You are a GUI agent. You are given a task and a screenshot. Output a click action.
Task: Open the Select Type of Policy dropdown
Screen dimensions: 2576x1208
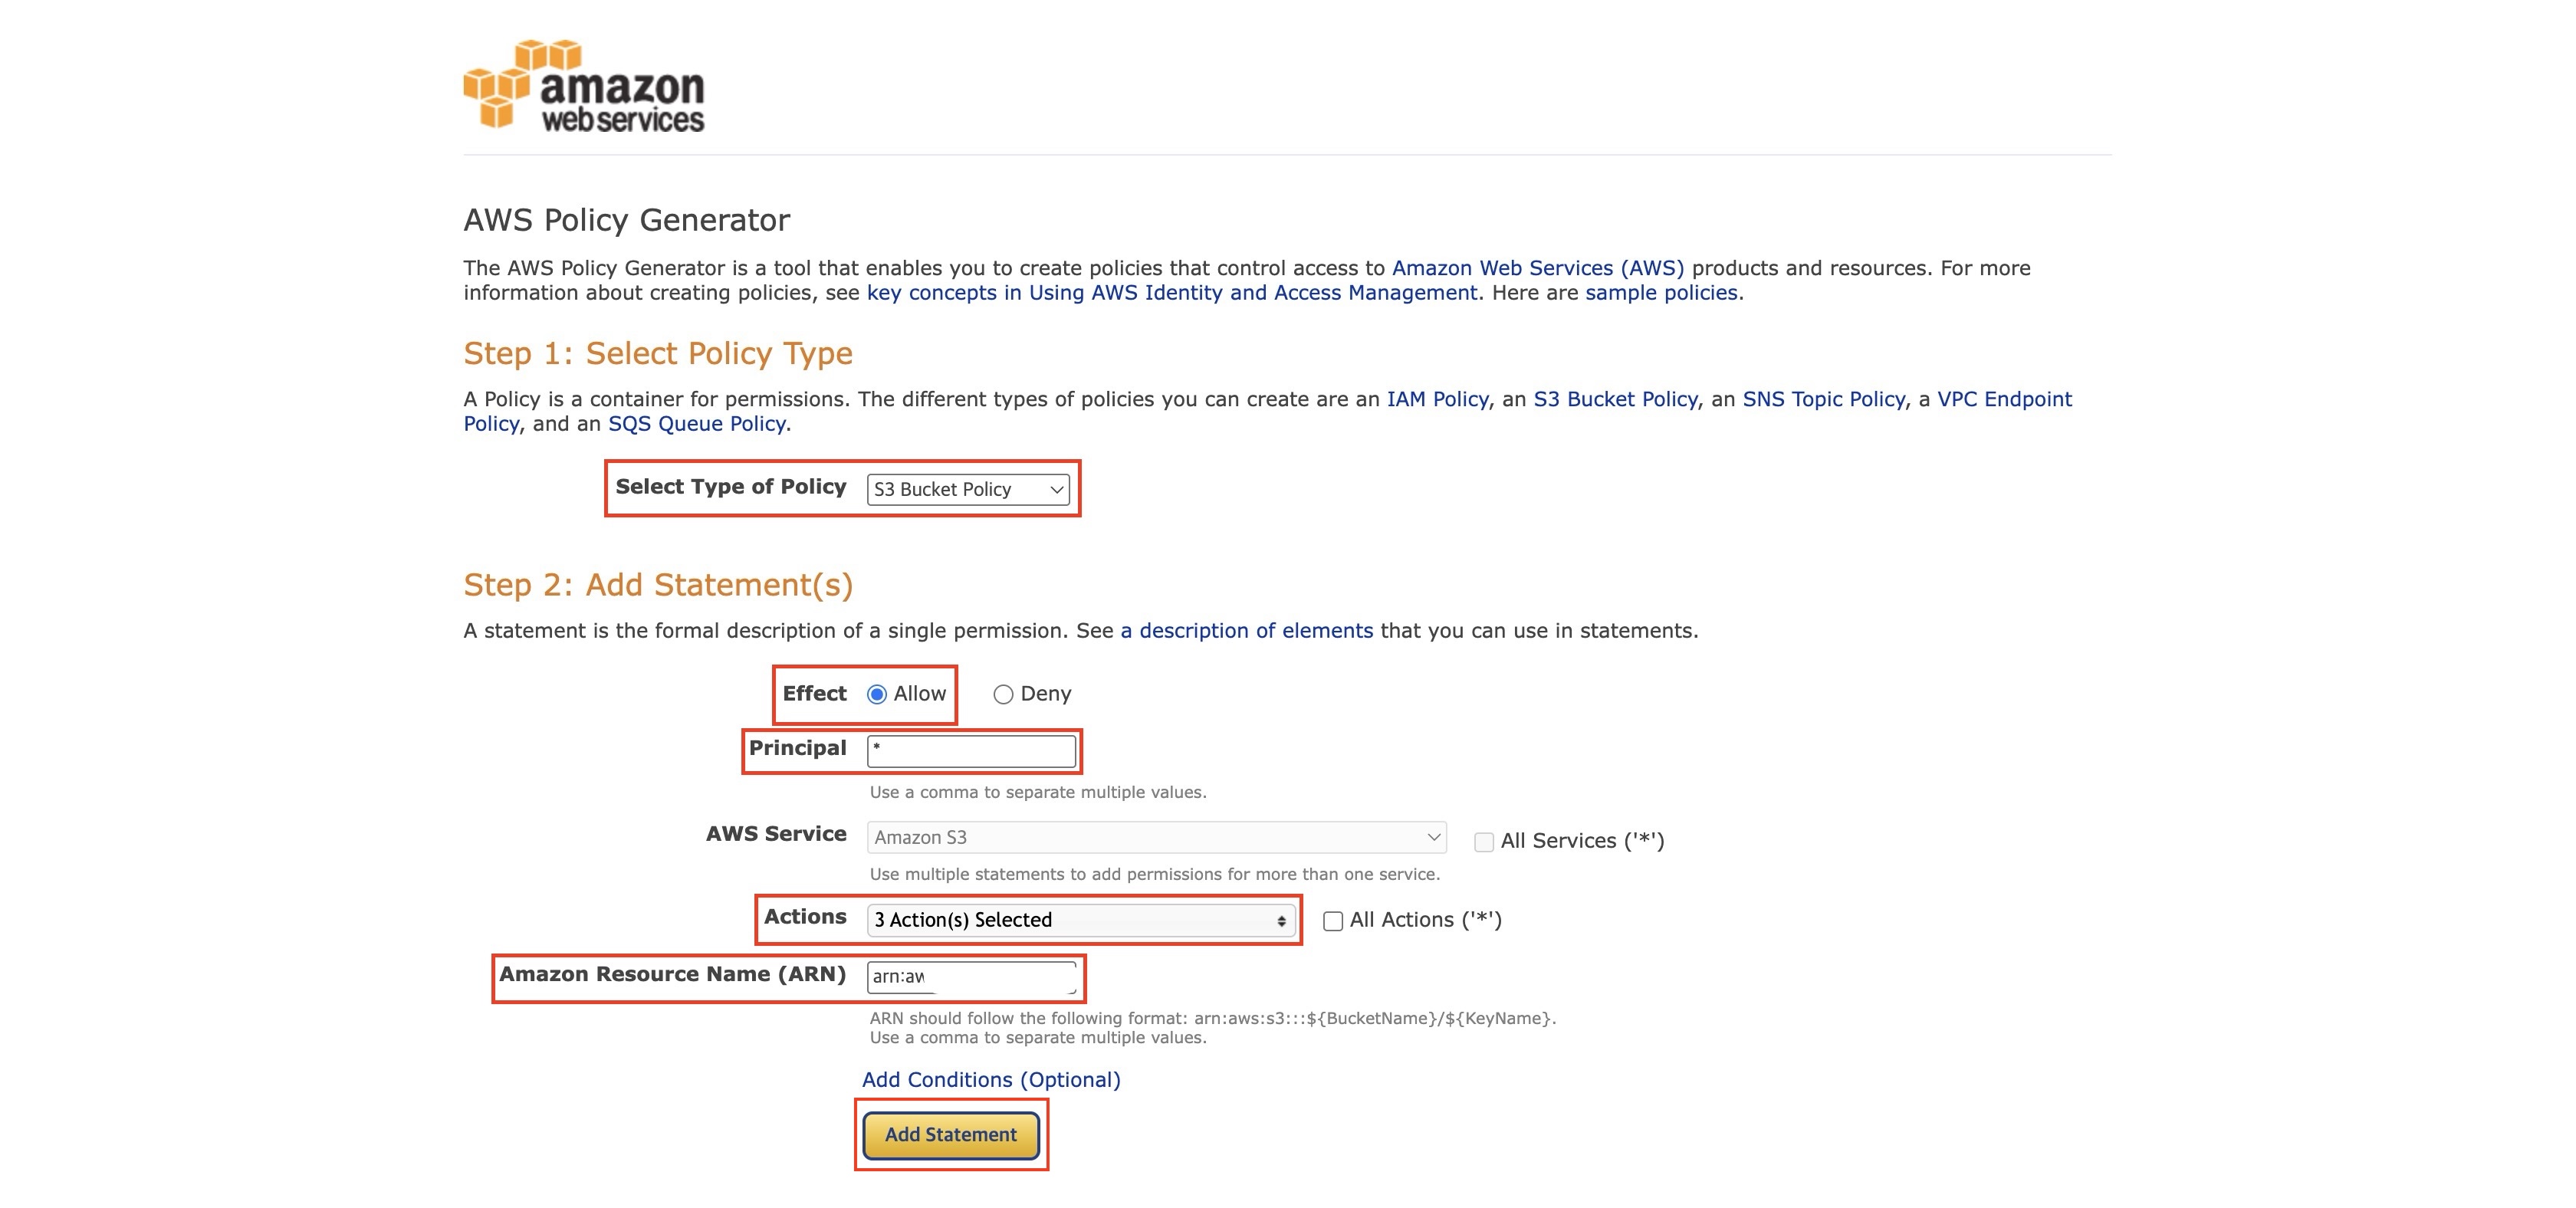point(967,489)
